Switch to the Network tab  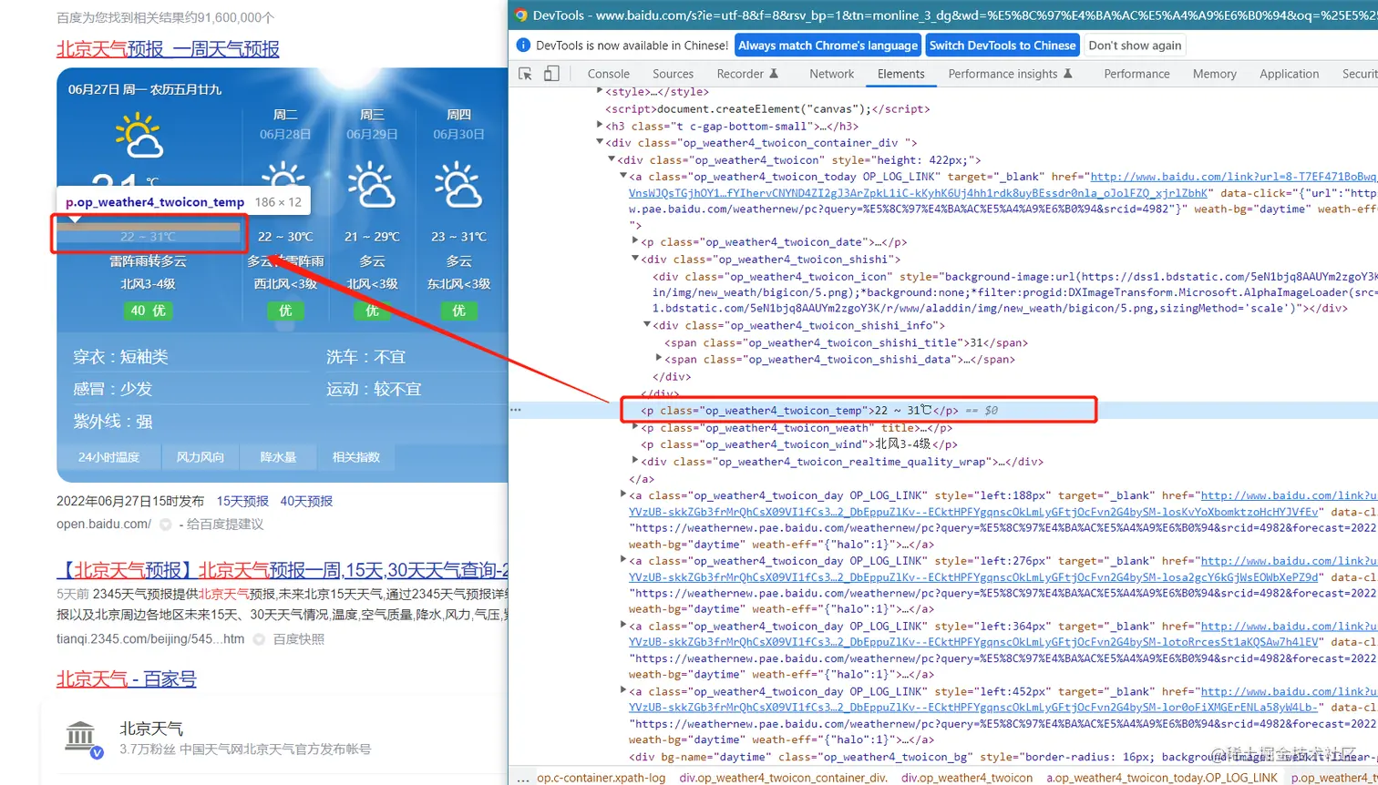click(832, 74)
